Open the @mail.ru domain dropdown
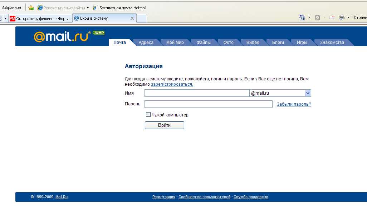This screenshot has height=215, width=367. [308, 93]
